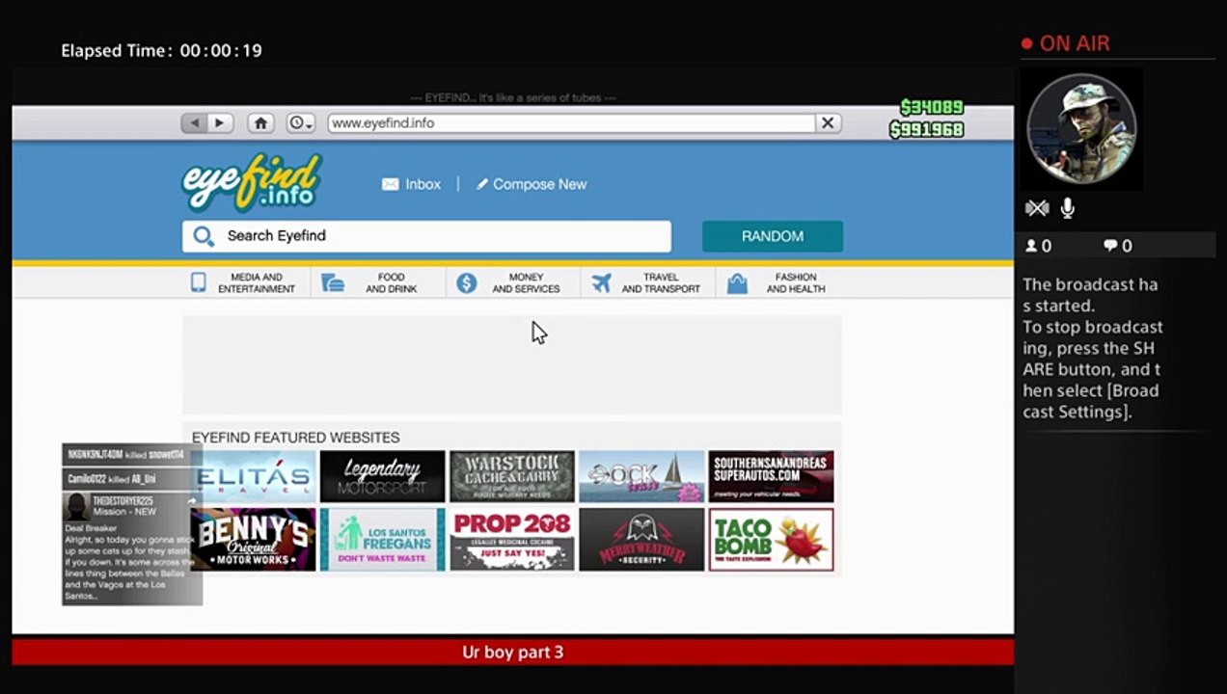Viewport: 1227px width, 694px height.
Task: Open Travel and Transport category
Action: (x=648, y=283)
